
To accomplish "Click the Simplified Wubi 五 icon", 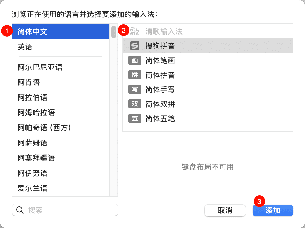I will click(134, 119).
